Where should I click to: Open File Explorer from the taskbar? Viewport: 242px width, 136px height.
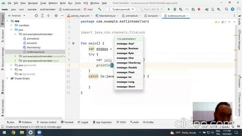tap(22, 133)
